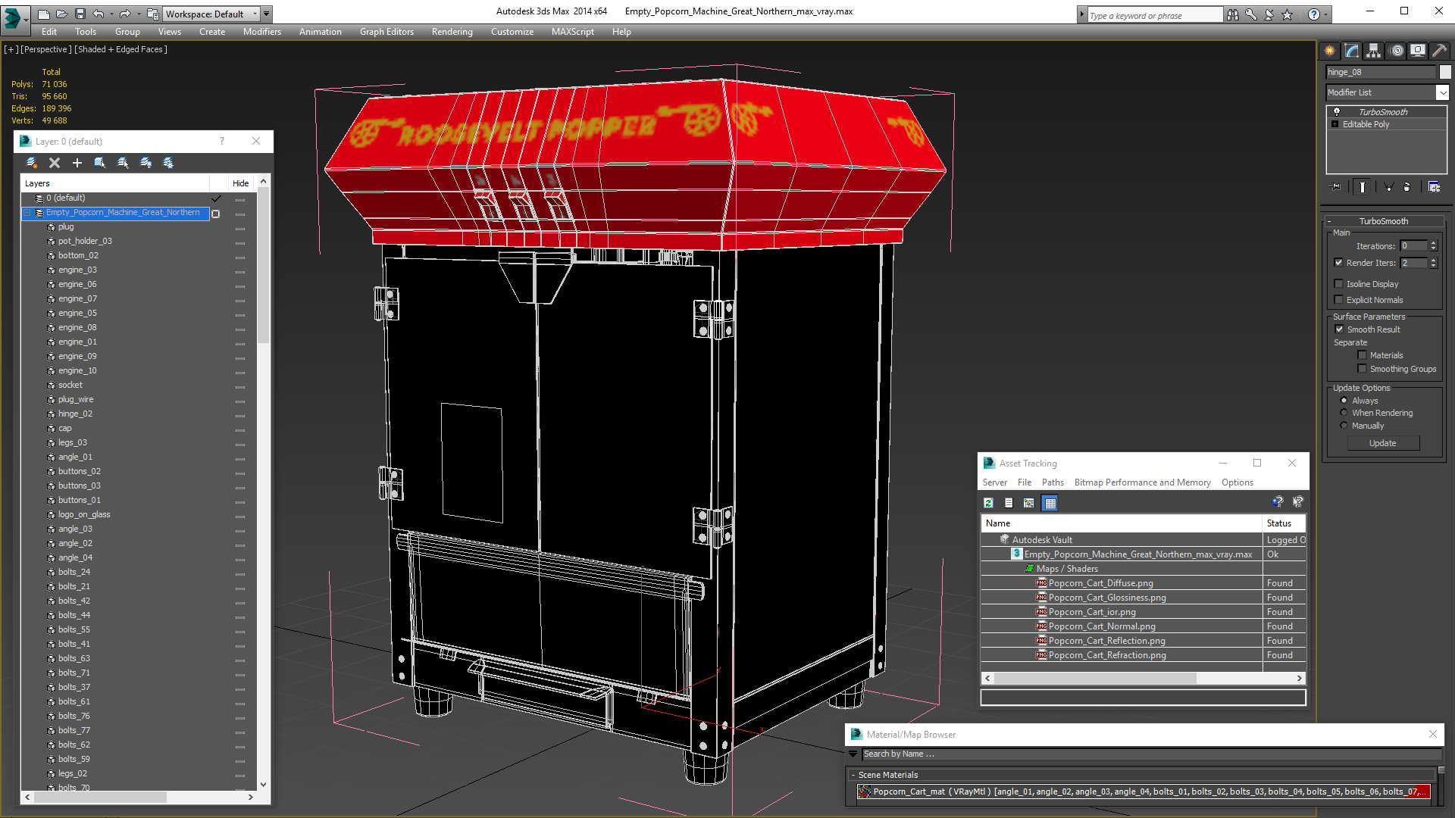Click the Redo arrow icon
This screenshot has width=1455, height=818.
point(125,14)
